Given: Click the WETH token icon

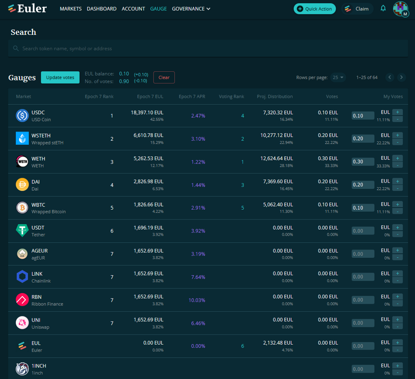Looking at the screenshot, I should coord(22,162).
